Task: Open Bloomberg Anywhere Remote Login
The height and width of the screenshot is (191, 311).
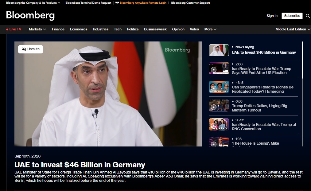Action: click(x=143, y=3)
